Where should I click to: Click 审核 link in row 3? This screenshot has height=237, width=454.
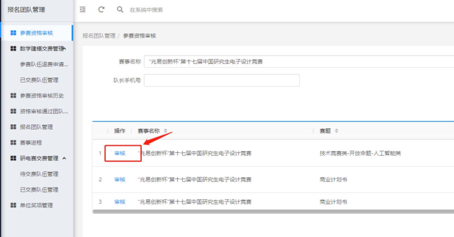click(x=120, y=202)
